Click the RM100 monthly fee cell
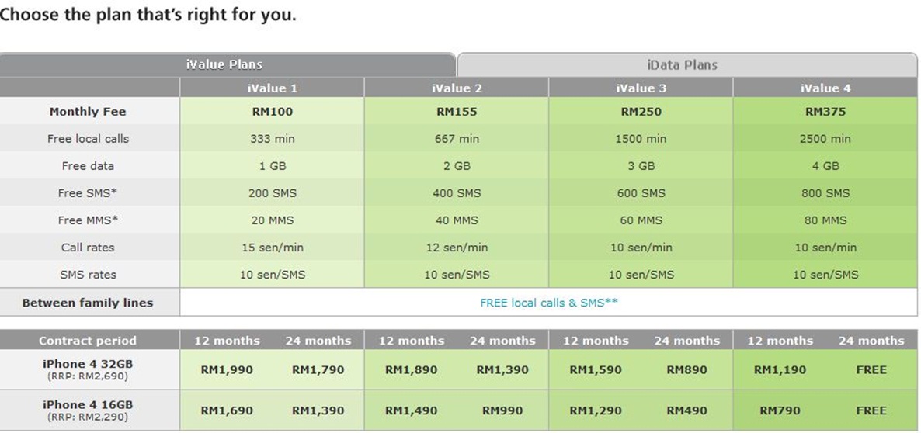The image size is (921, 433). [x=272, y=112]
